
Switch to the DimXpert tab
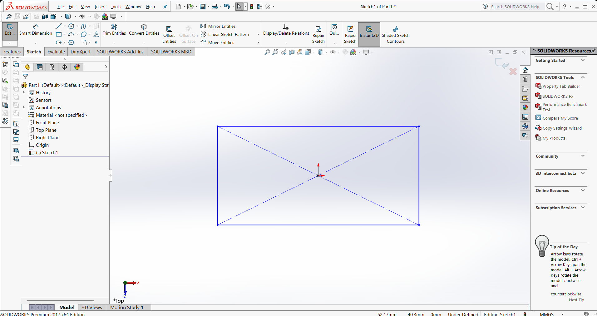click(x=81, y=52)
